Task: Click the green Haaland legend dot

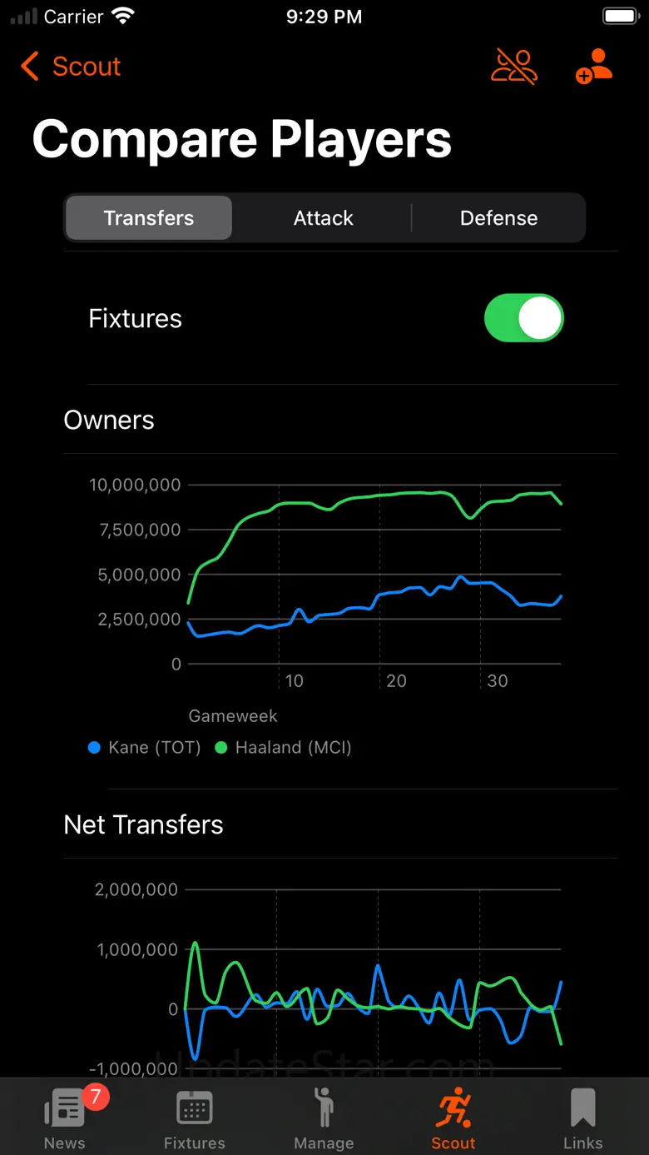Action: (221, 748)
